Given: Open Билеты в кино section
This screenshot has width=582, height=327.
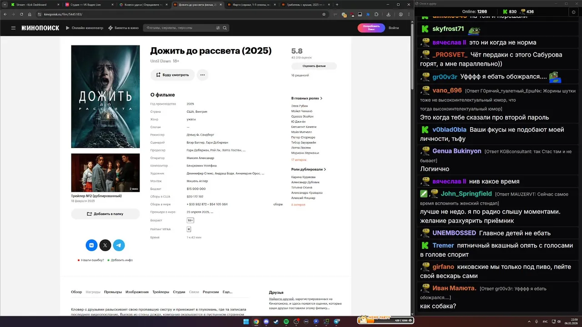Looking at the screenshot, I should pos(123,28).
